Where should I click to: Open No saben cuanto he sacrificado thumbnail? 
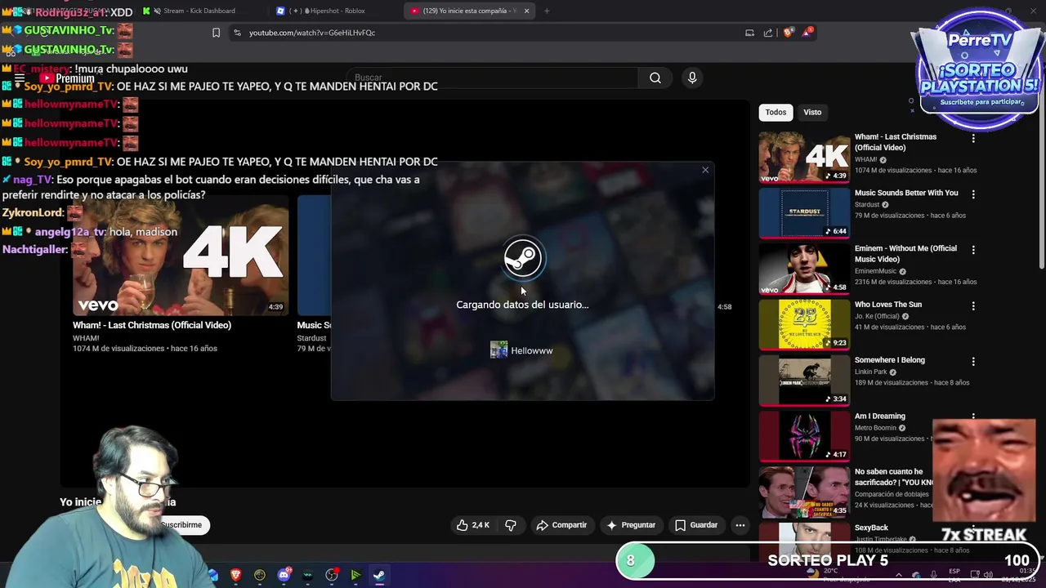point(804,491)
